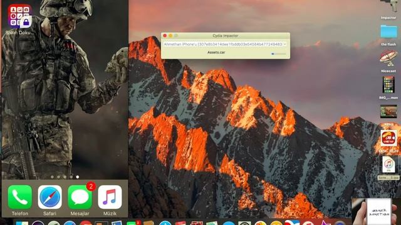Open Mesajlar with the 2 badge

80,197
